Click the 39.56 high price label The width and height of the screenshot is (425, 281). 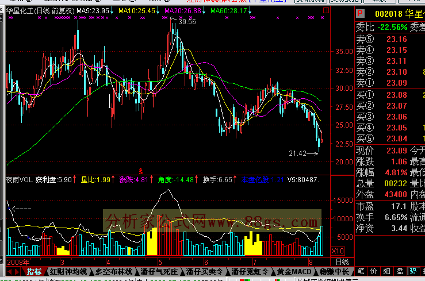(187, 22)
